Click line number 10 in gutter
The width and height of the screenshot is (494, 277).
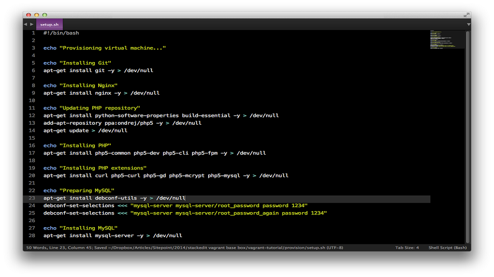32,101
